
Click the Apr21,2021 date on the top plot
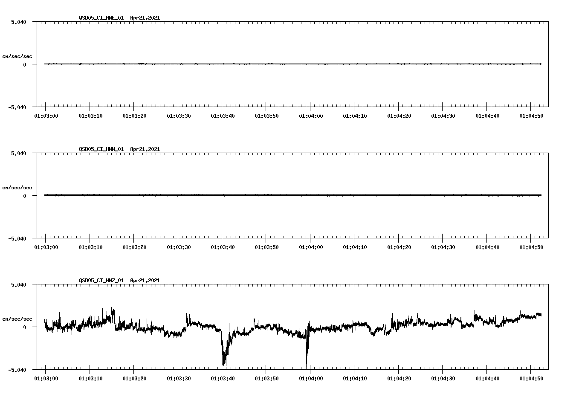tap(145, 18)
